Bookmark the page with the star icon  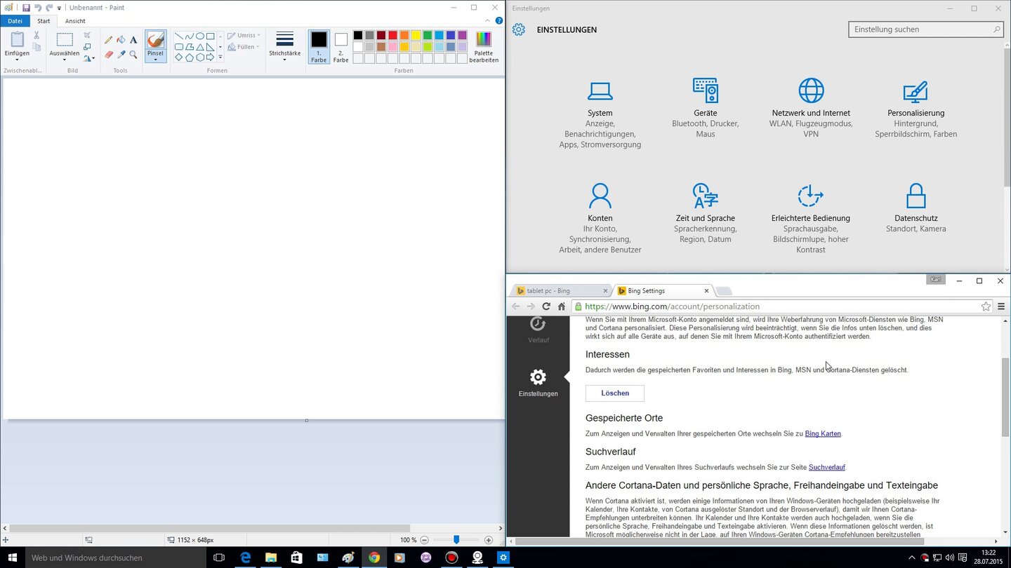click(986, 306)
